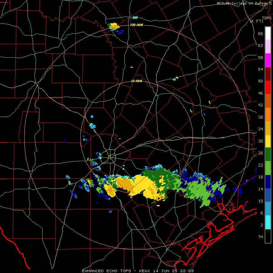Viewport: 273px width, 273px height.
Task: Click the '50 NMI' range ring label
Action: coord(136,81)
